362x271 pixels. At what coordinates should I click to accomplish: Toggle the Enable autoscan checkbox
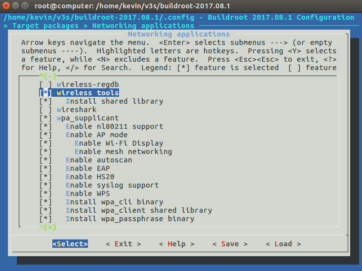(45, 160)
